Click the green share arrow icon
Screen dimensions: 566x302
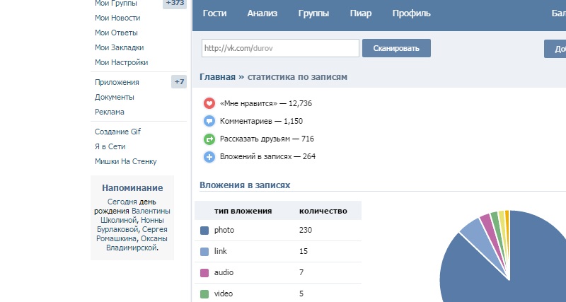209,139
